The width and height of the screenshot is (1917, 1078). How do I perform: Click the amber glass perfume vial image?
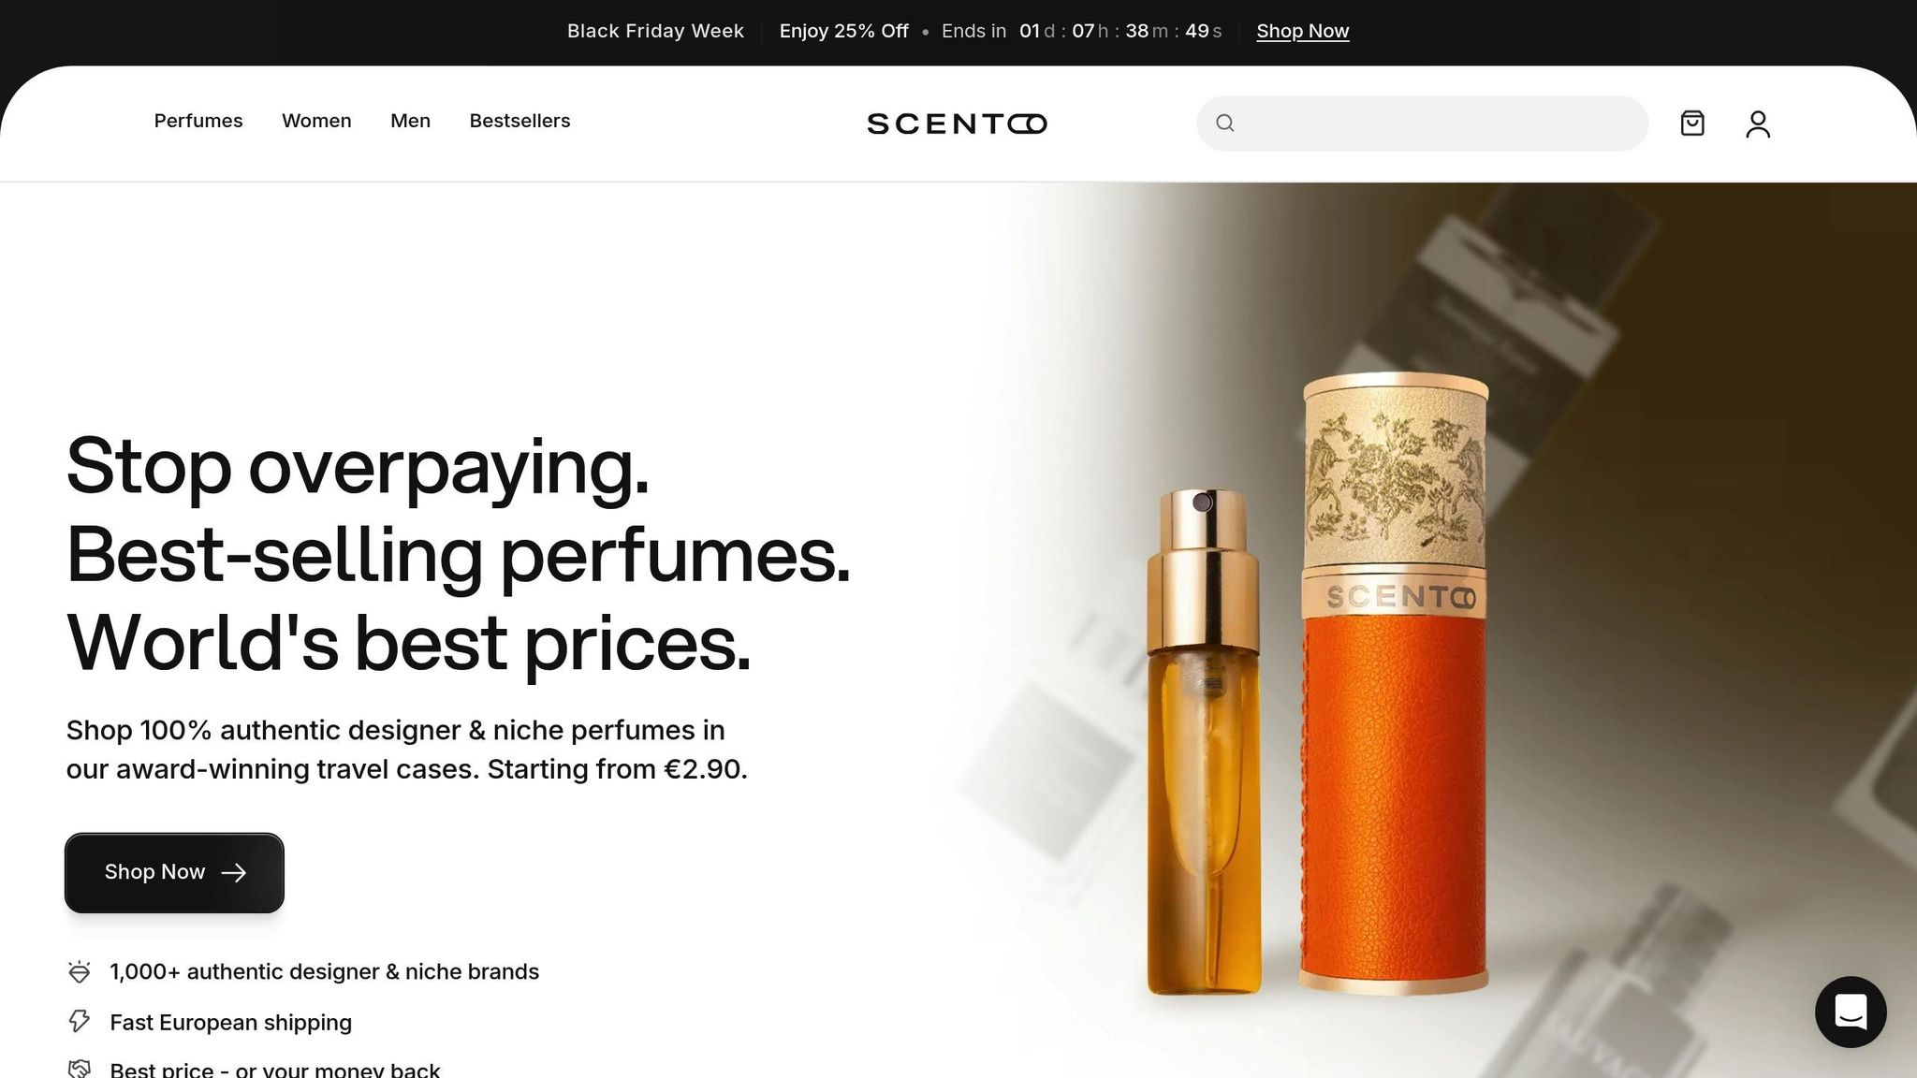1204,741
